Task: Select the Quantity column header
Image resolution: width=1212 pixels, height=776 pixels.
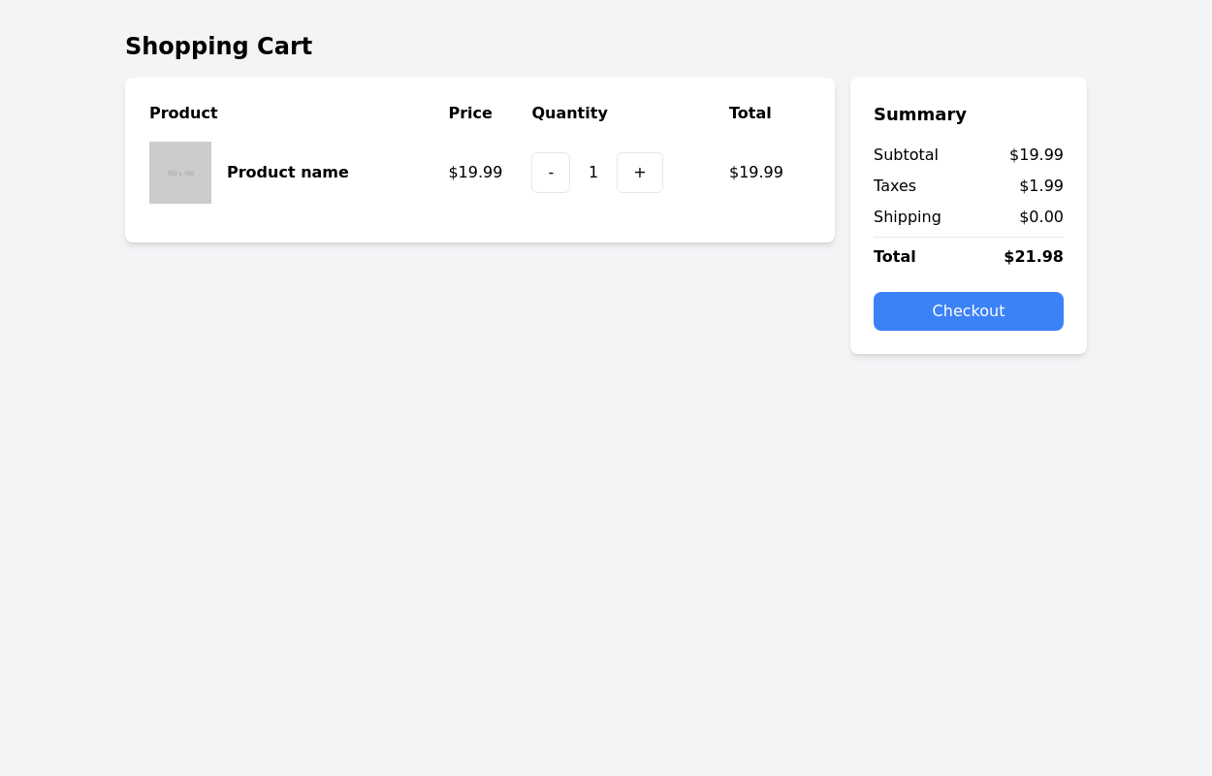Action: click(569, 113)
